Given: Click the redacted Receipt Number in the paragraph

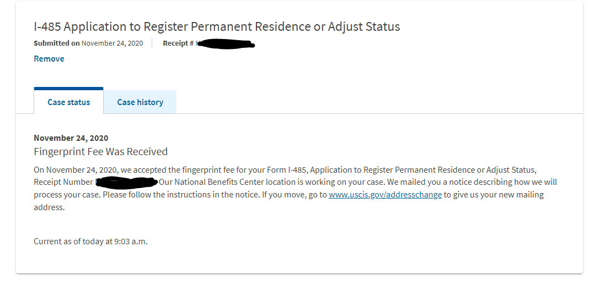Looking at the screenshot, I should [127, 182].
